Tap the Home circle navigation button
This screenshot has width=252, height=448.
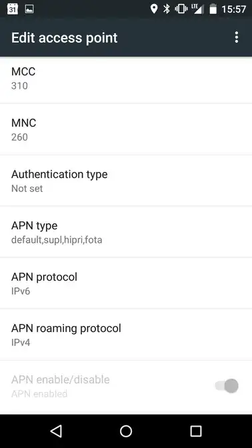126,431
